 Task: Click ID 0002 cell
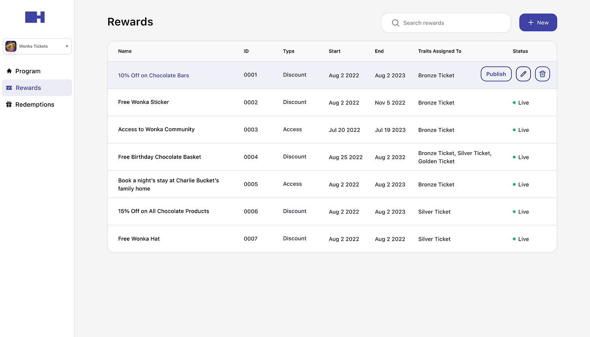point(251,102)
